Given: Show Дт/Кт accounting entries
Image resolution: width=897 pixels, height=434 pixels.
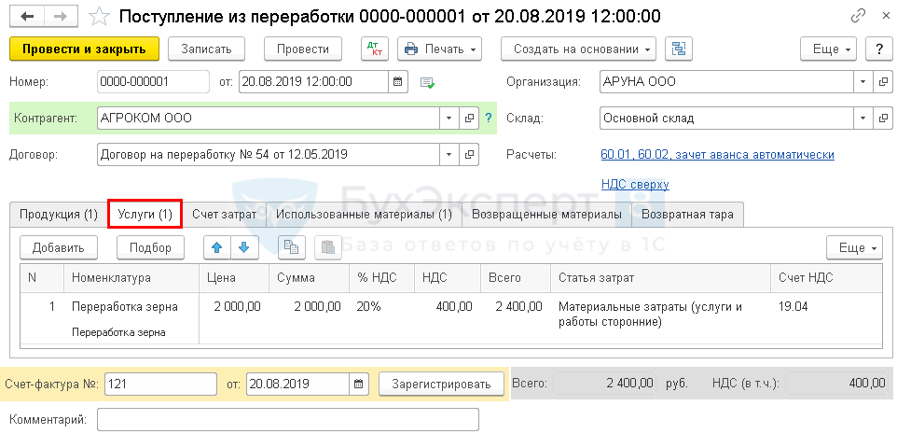Looking at the screenshot, I should point(374,49).
